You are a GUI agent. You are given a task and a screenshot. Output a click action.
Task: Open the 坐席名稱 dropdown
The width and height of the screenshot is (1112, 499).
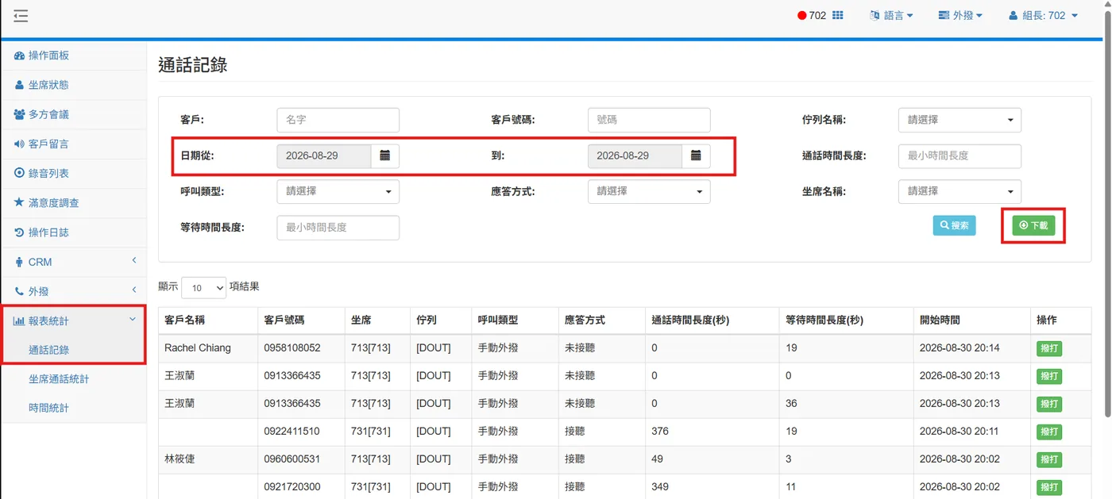click(x=959, y=191)
